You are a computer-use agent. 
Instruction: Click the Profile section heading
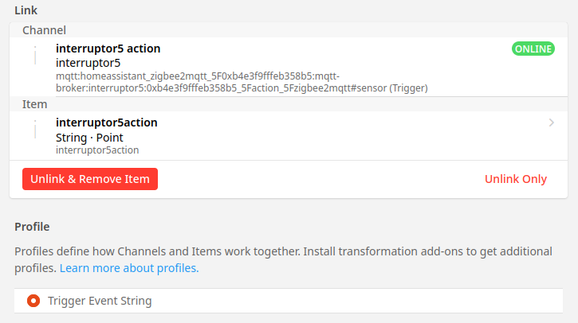(x=32, y=227)
